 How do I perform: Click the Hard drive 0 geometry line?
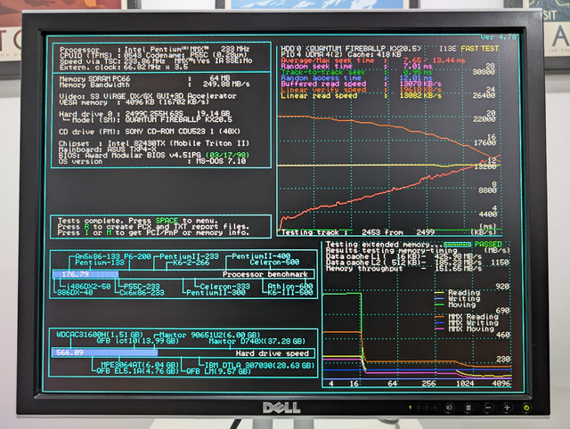pyautogui.click(x=144, y=114)
